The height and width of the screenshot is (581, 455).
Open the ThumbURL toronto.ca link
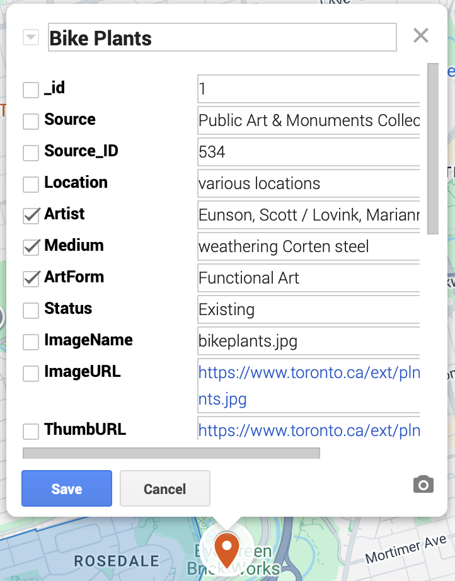[309, 430]
